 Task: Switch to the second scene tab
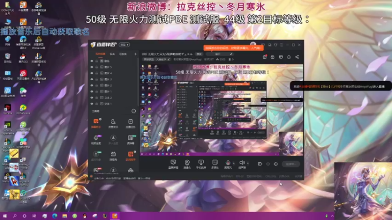(112, 54)
